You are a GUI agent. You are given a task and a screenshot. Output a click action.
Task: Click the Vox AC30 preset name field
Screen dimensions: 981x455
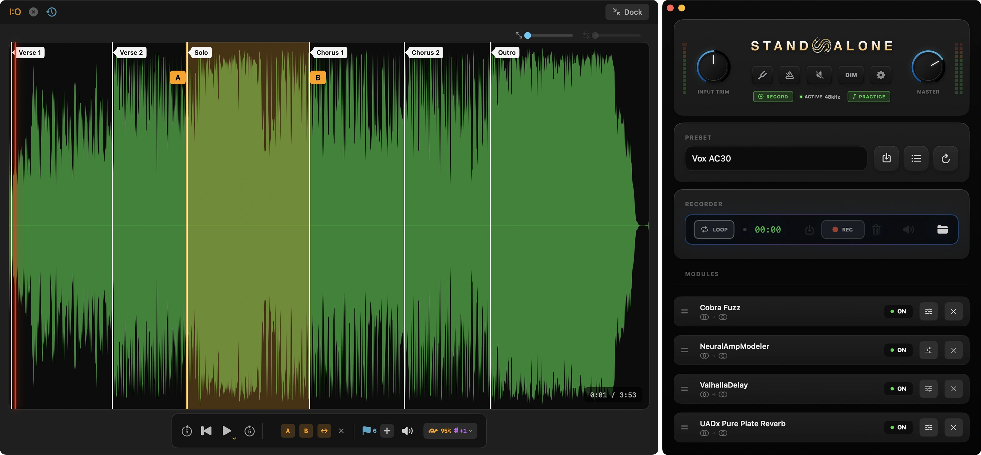pos(776,158)
